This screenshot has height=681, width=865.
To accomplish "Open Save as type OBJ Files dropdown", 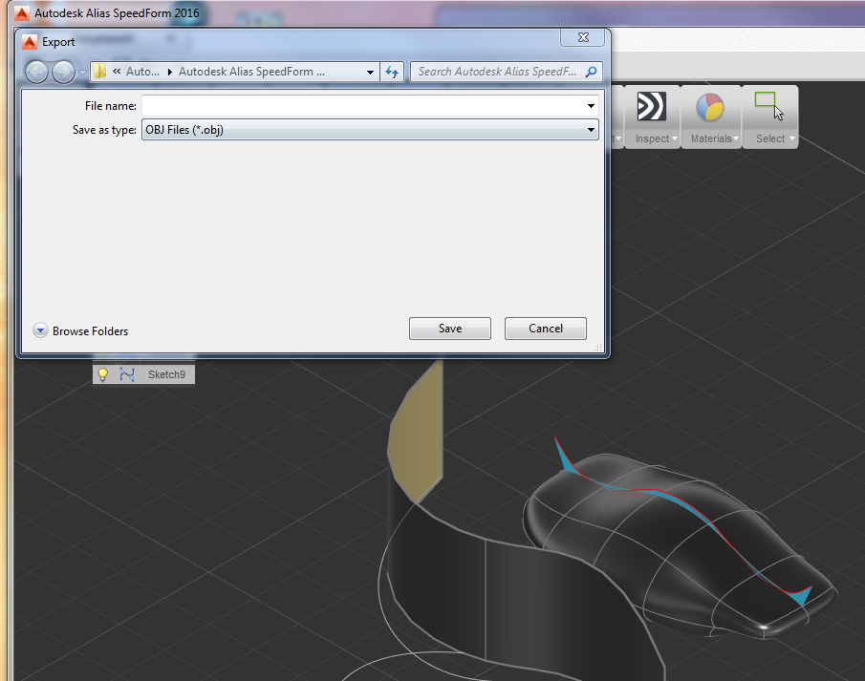I will [x=370, y=130].
